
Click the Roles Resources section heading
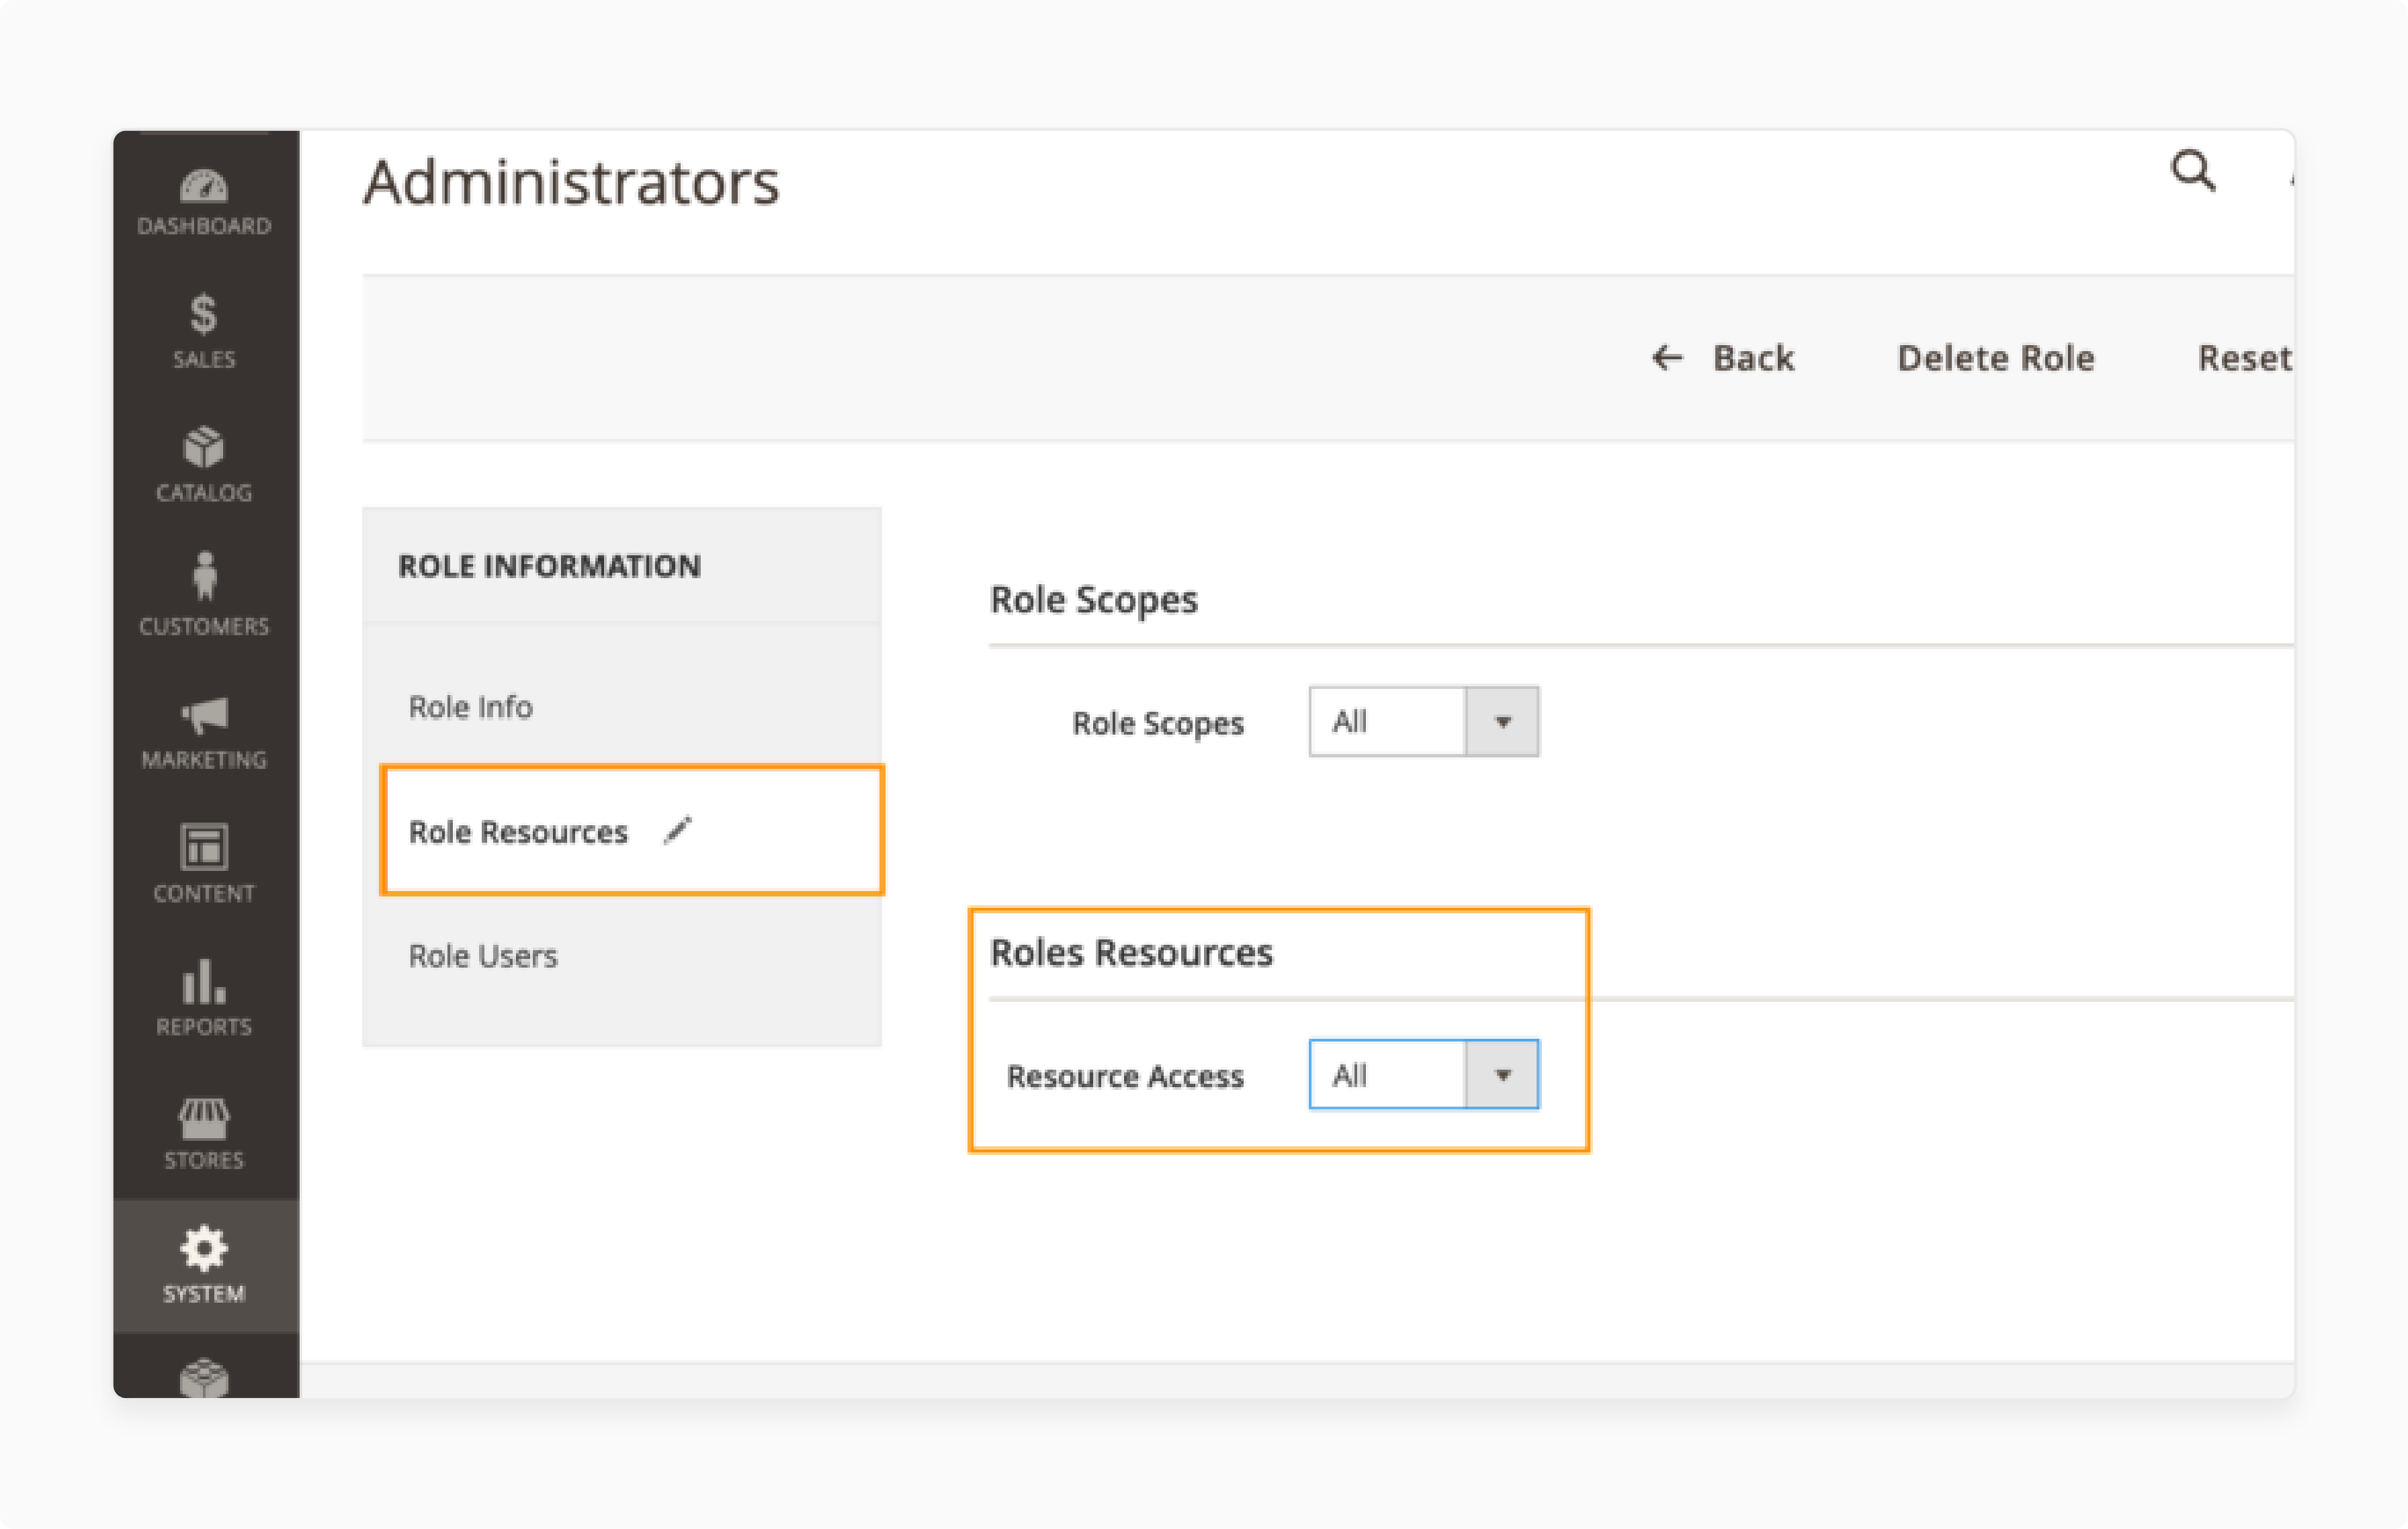coord(1131,952)
